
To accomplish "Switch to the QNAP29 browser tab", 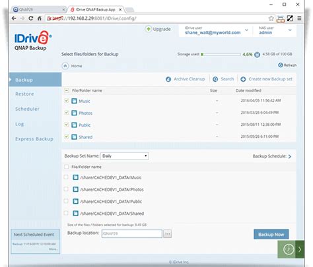I will [38, 9].
